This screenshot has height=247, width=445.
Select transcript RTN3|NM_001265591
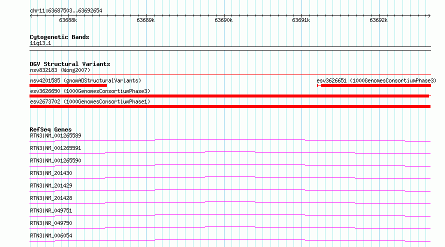(x=55, y=148)
